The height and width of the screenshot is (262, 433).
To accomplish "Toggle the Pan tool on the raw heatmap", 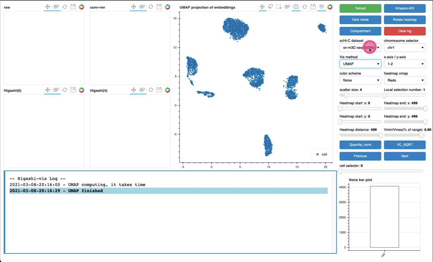I will [47, 7].
